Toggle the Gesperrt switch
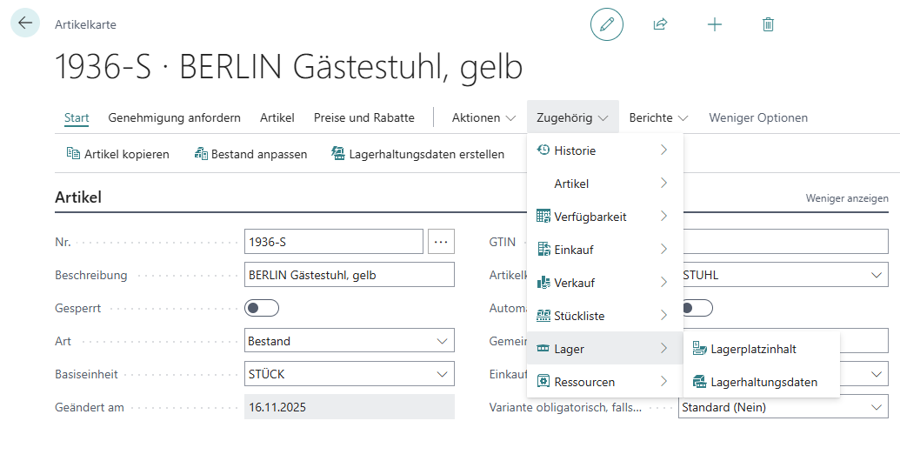 pyautogui.click(x=262, y=308)
